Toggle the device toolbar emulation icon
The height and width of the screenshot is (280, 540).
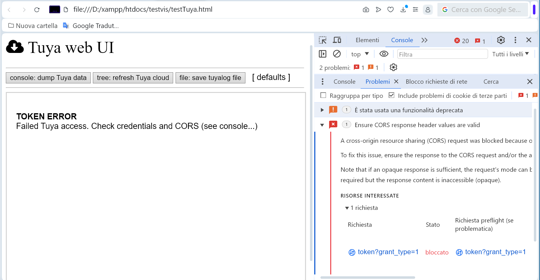point(337,40)
